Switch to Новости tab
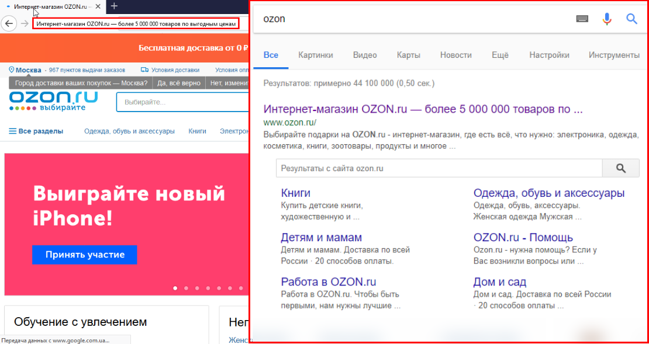Screen dimensions: 649x344 pos(455,55)
